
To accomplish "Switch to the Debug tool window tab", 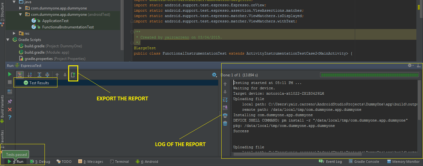I will pos(40,162).
